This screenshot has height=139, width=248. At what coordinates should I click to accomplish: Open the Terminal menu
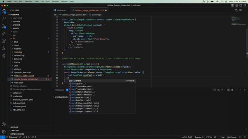[x=55, y=2]
